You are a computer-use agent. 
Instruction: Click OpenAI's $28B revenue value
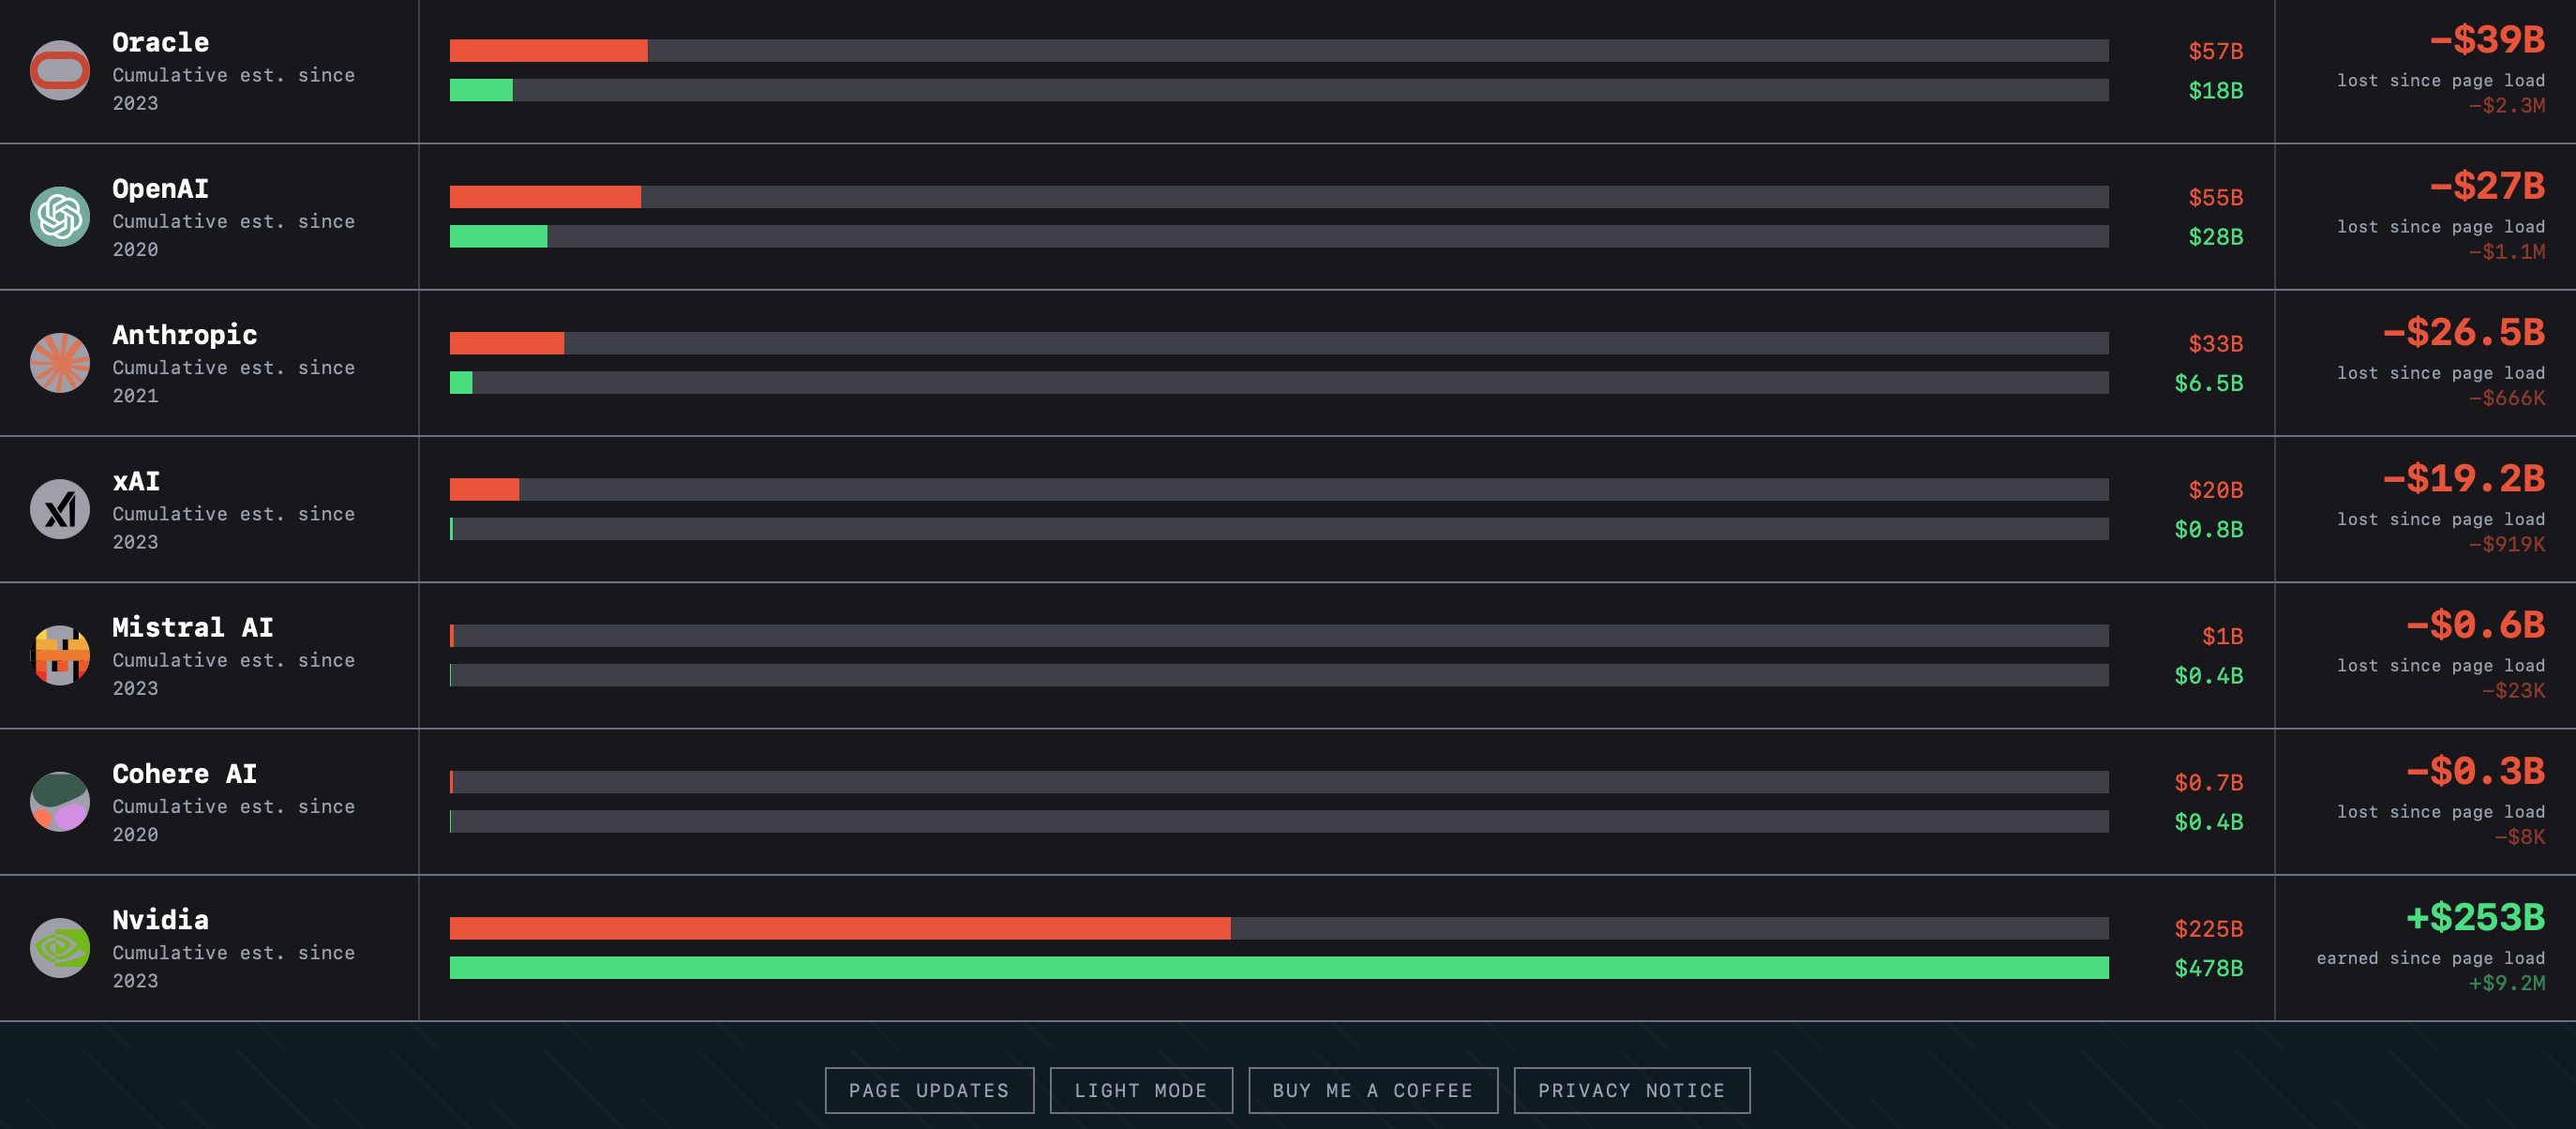2216,236
